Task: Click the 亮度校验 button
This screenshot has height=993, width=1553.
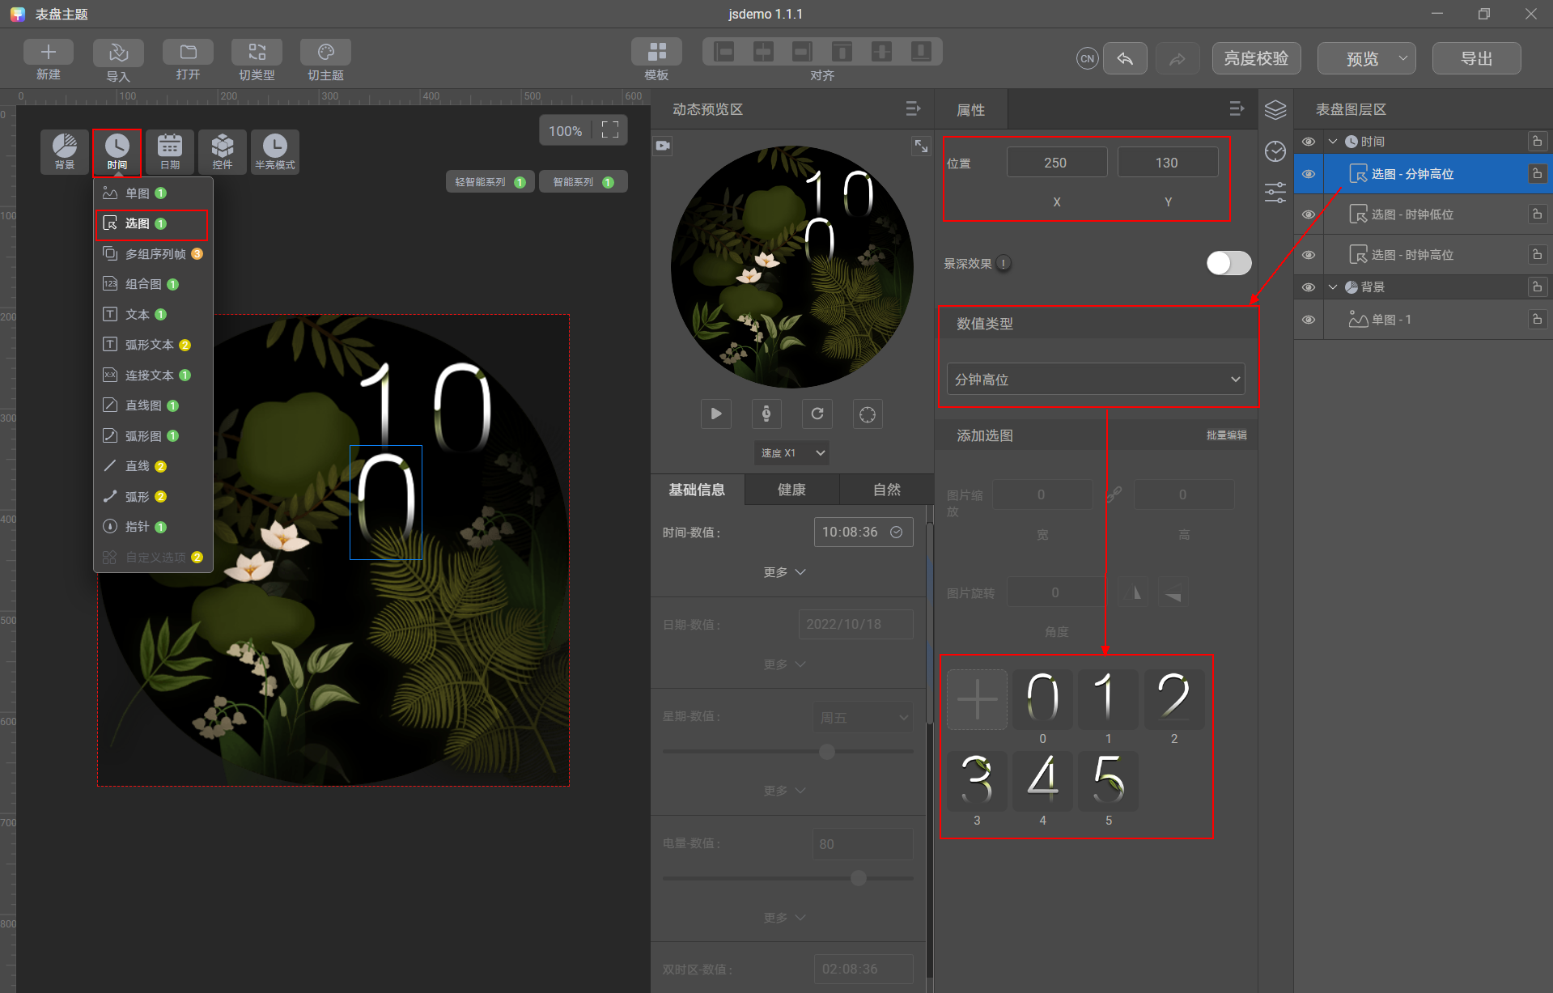Action: pos(1256,58)
